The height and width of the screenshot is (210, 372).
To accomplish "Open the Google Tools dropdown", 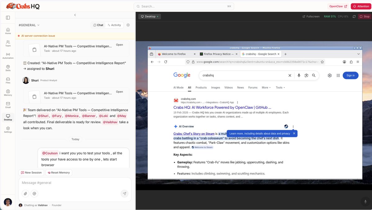I will (x=280, y=87).
